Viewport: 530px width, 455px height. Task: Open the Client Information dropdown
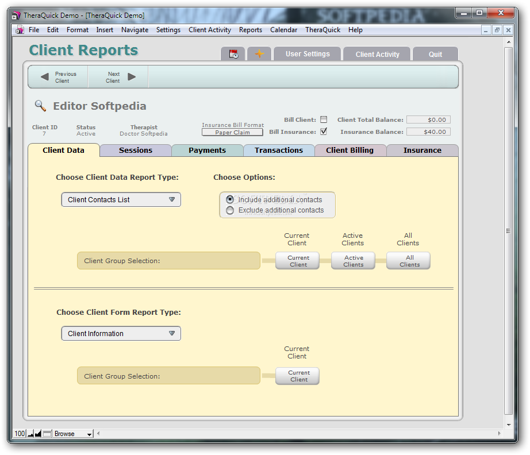tap(121, 333)
